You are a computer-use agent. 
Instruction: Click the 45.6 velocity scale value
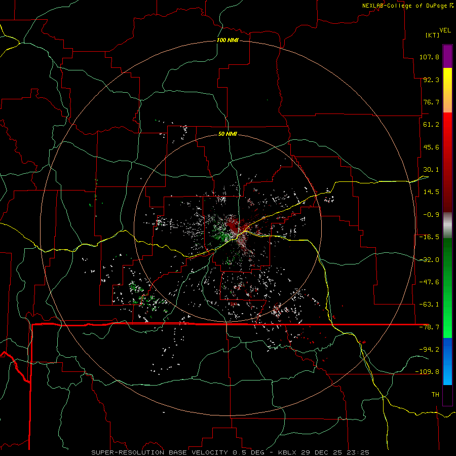tap(431, 147)
